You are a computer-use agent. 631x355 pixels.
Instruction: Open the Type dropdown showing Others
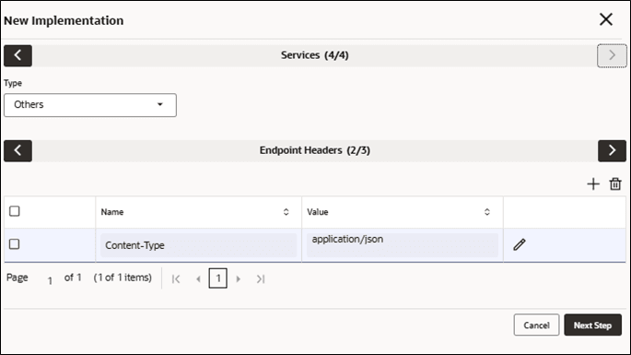click(x=90, y=105)
